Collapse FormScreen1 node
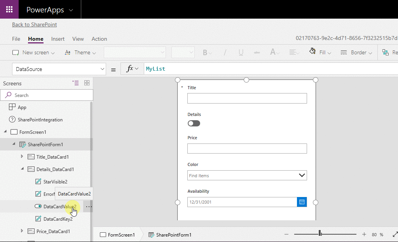The image size is (398, 242). point(5,131)
